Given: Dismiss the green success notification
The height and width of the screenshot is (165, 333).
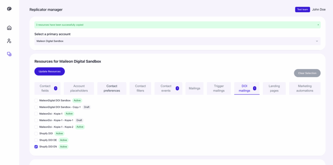Looking at the screenshot, I should pos(318,25).
